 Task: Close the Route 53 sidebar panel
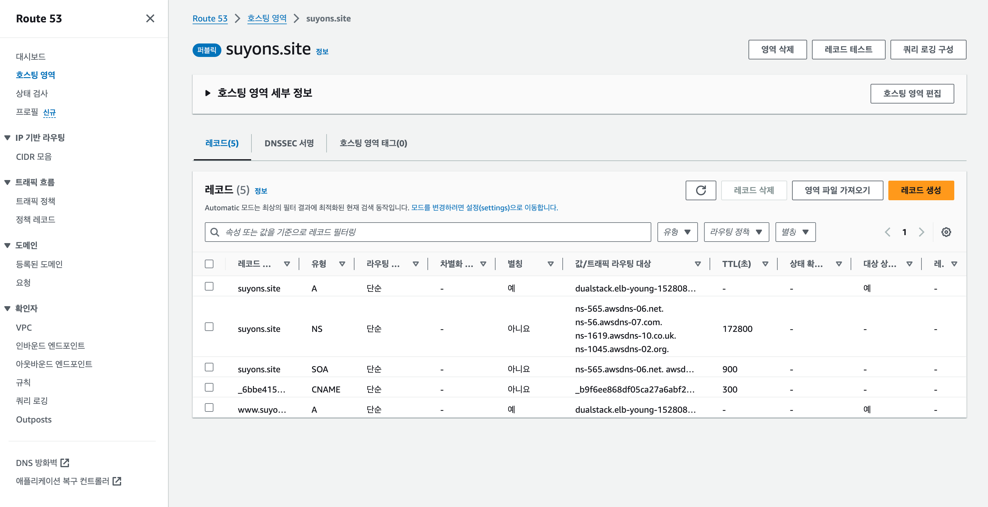tap(150, 18)
